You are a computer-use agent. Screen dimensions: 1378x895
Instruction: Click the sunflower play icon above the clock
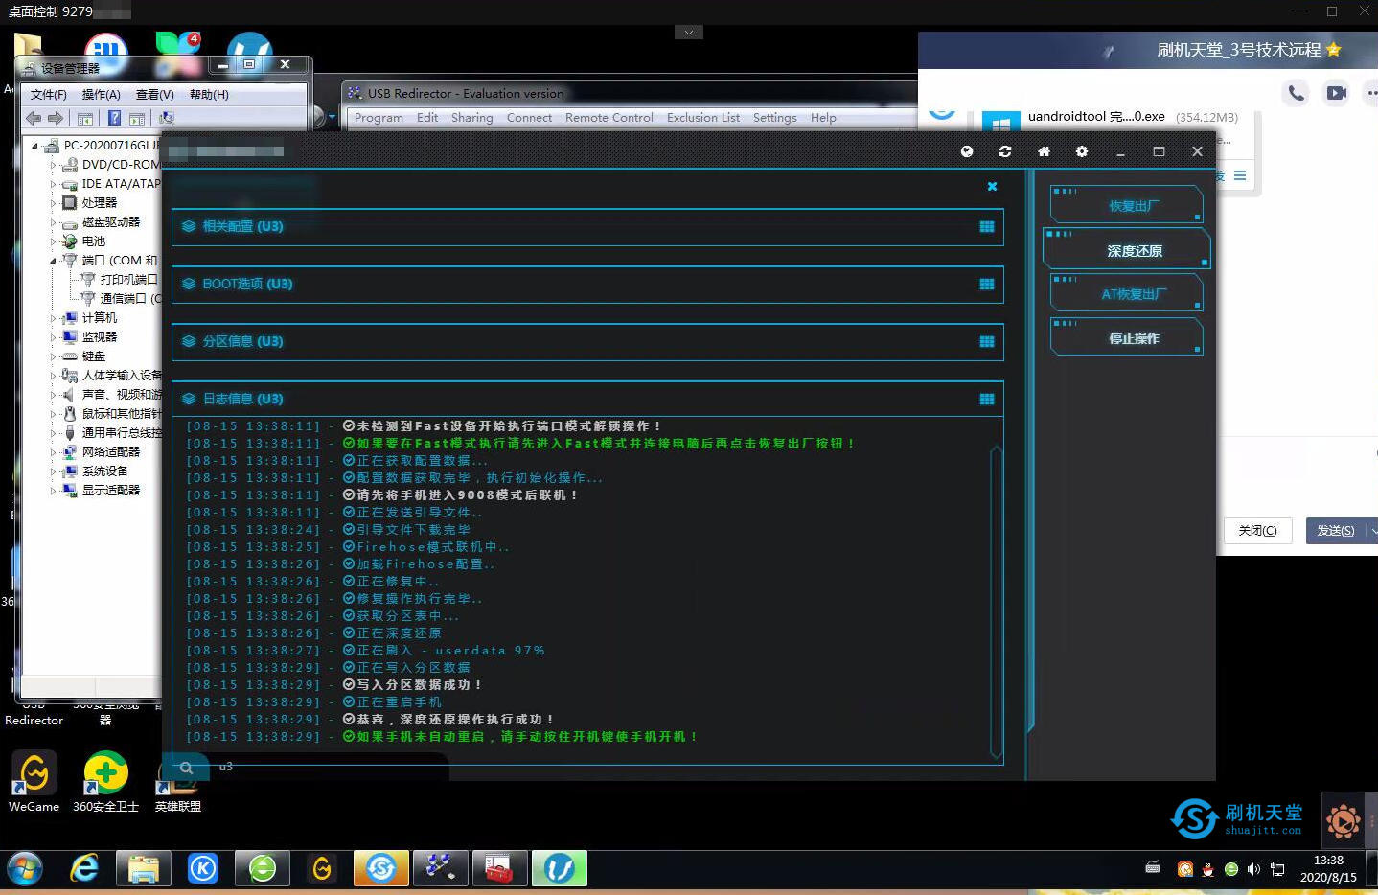coord(1344,820)
